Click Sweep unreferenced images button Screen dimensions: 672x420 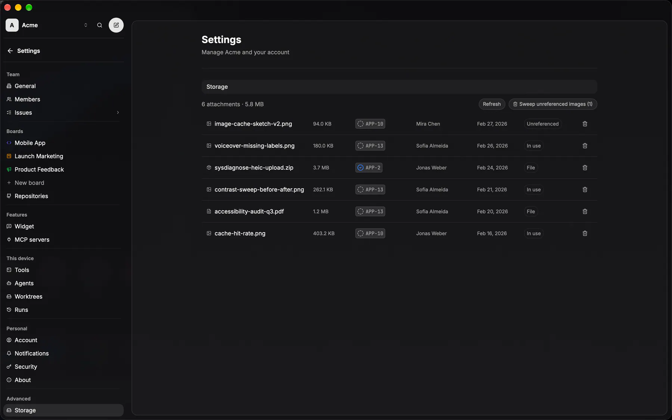click(553, 104)
